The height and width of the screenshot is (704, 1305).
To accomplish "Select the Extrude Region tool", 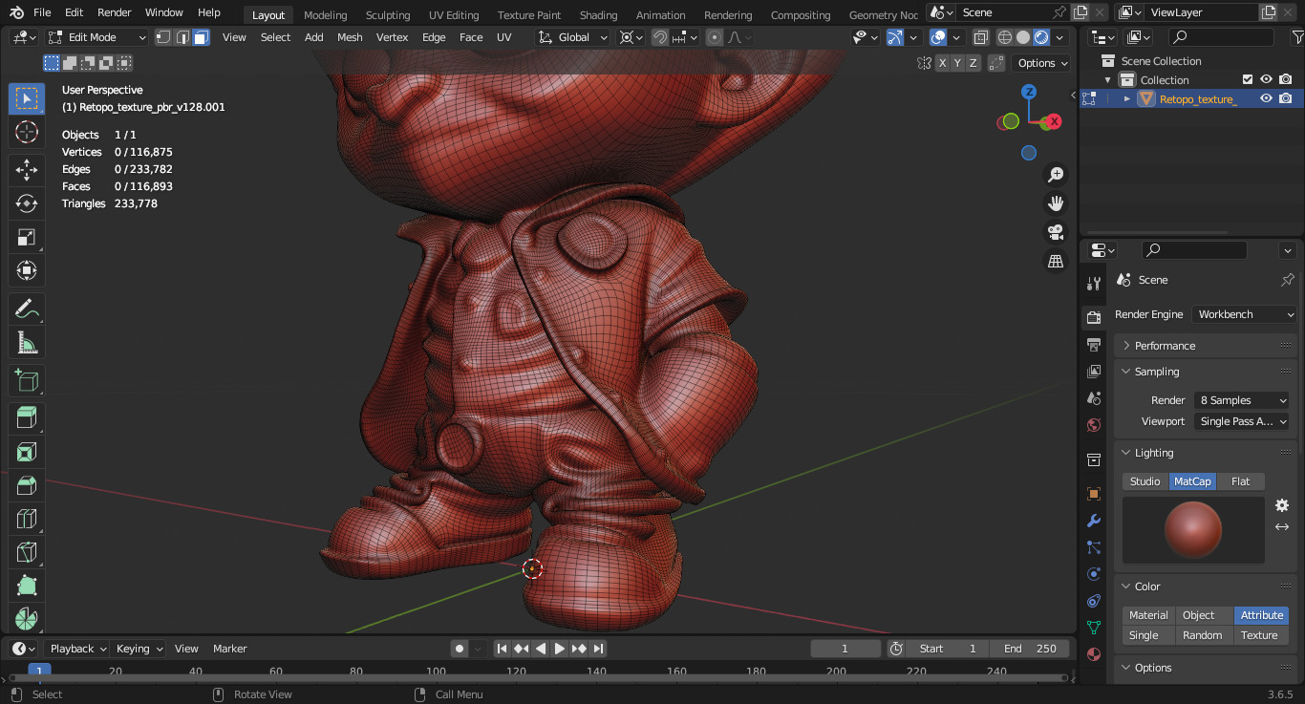I will [27, 417].
